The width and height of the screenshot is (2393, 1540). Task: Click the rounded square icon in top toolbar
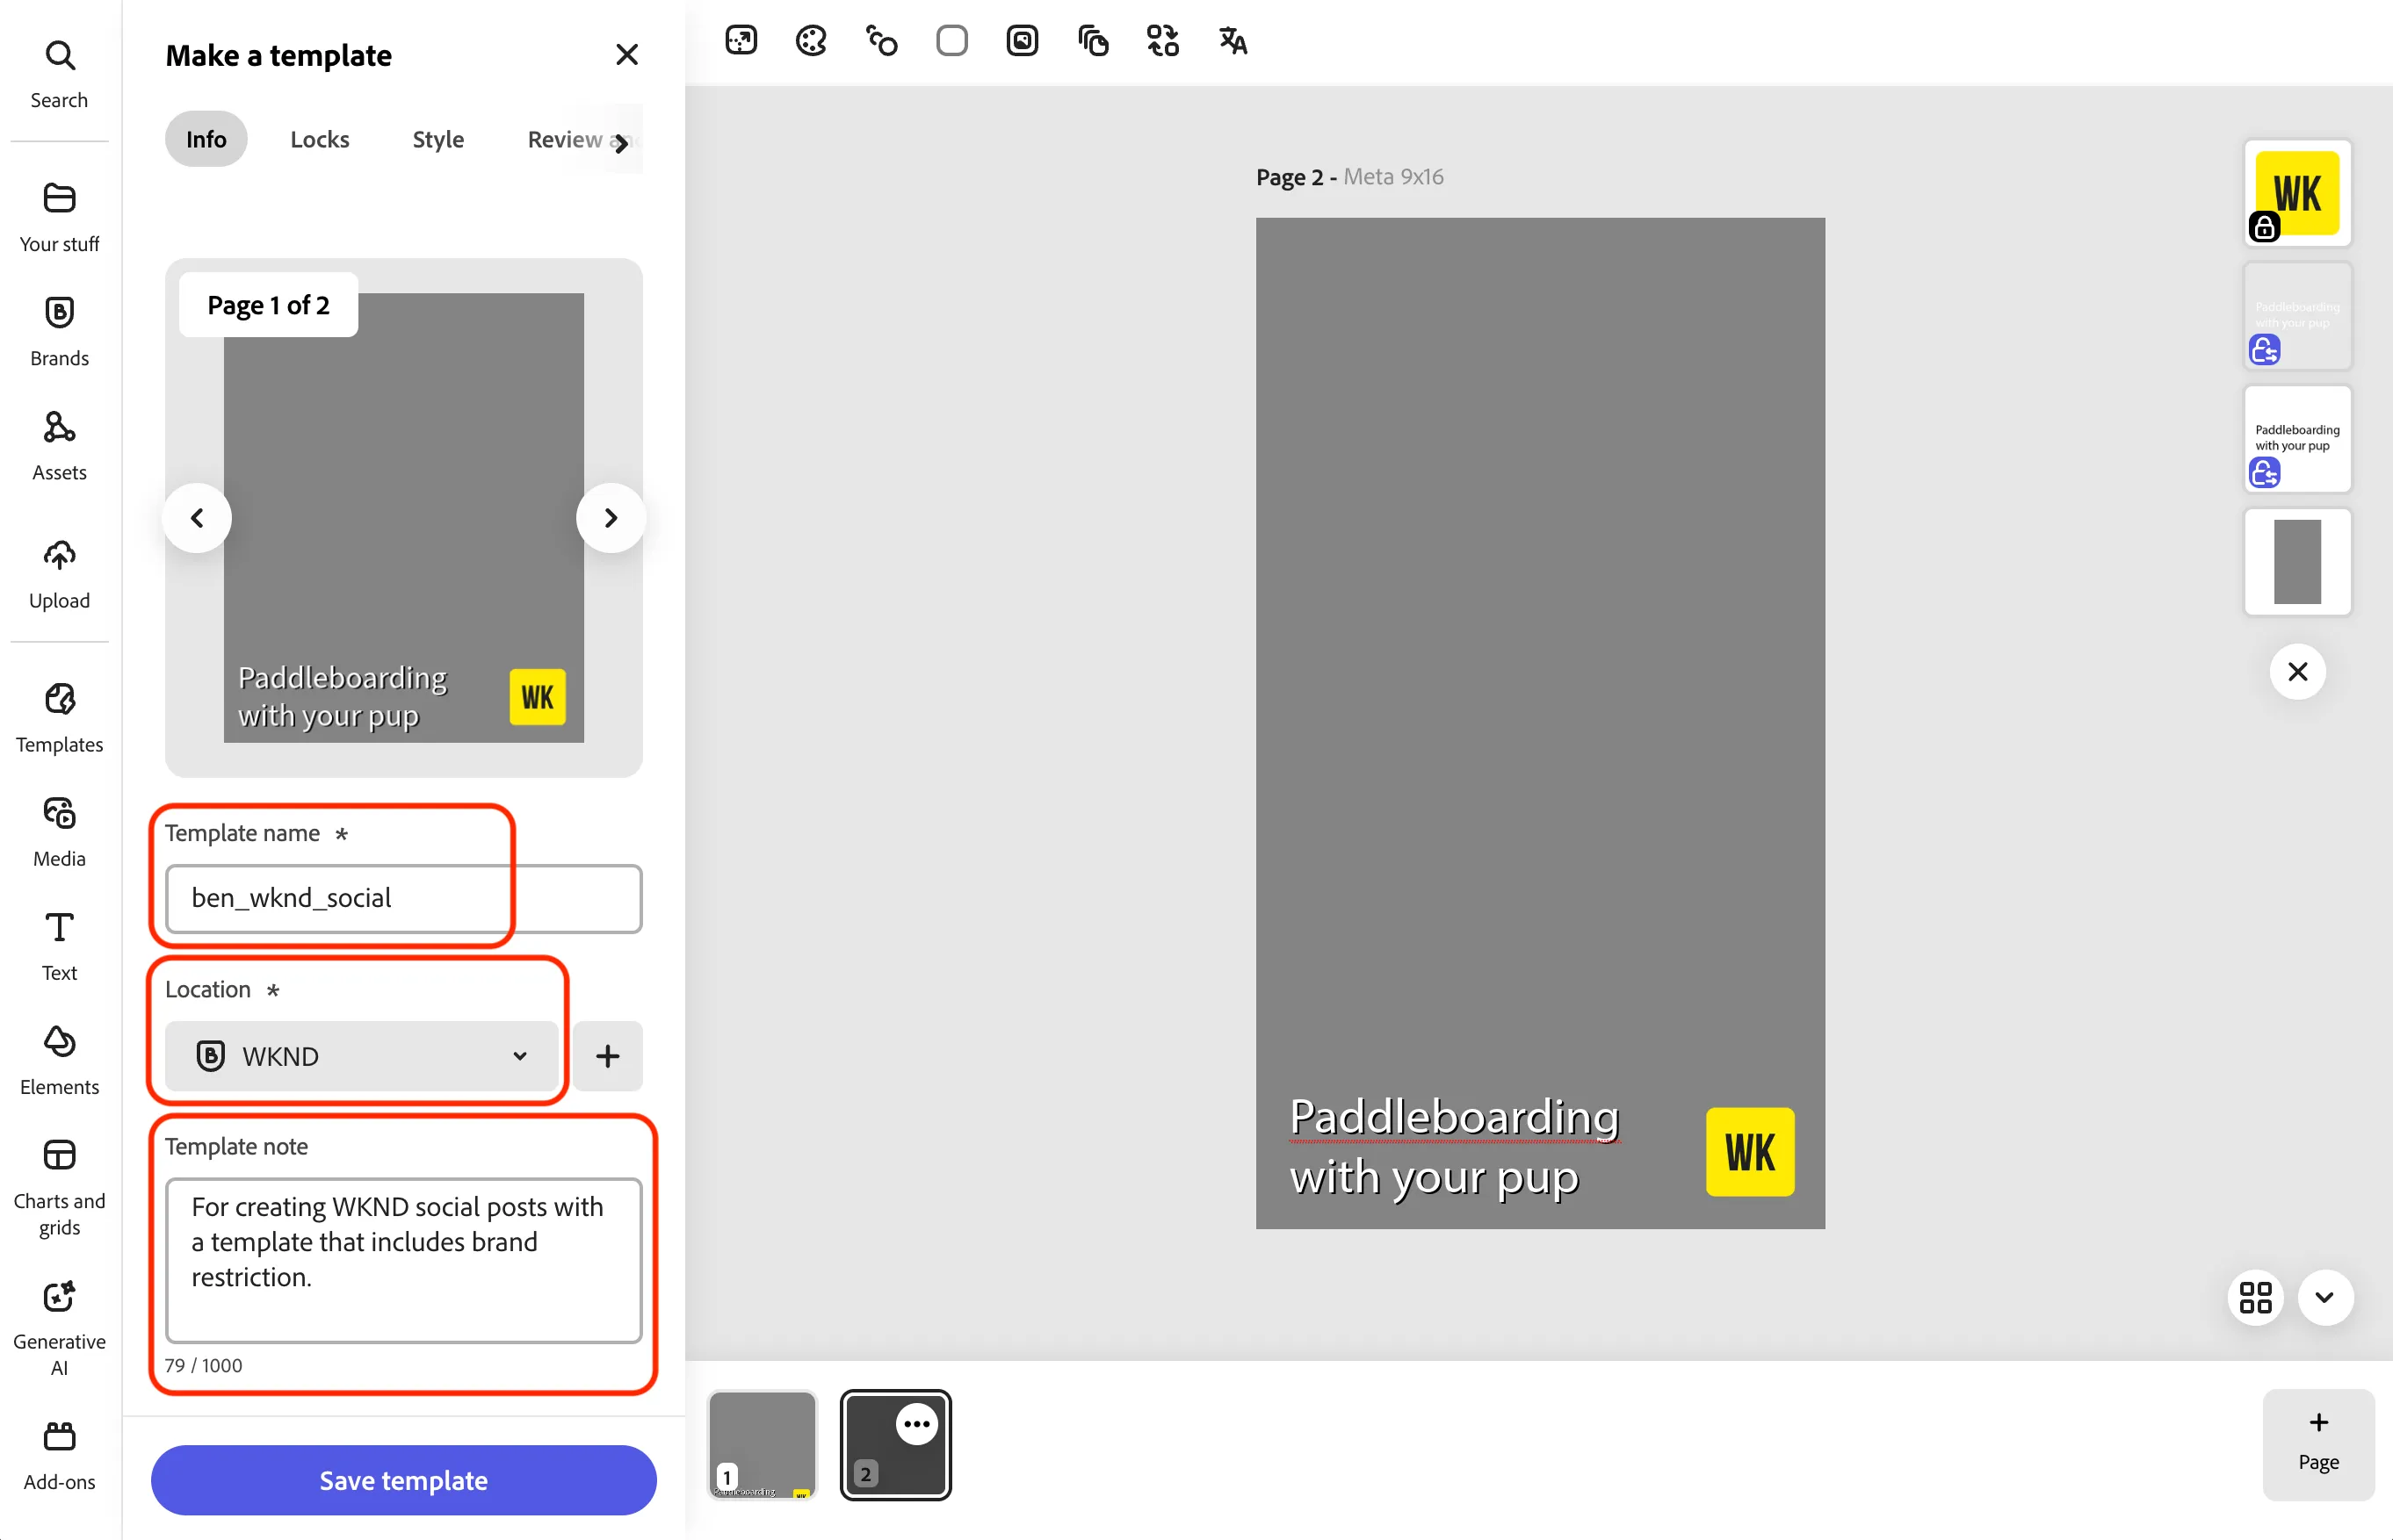pos(951,41)
